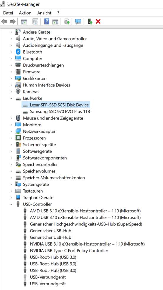Click the show/hide console tree toolbar icon
This screenshot has height=290, width=163.
(24, 22)
